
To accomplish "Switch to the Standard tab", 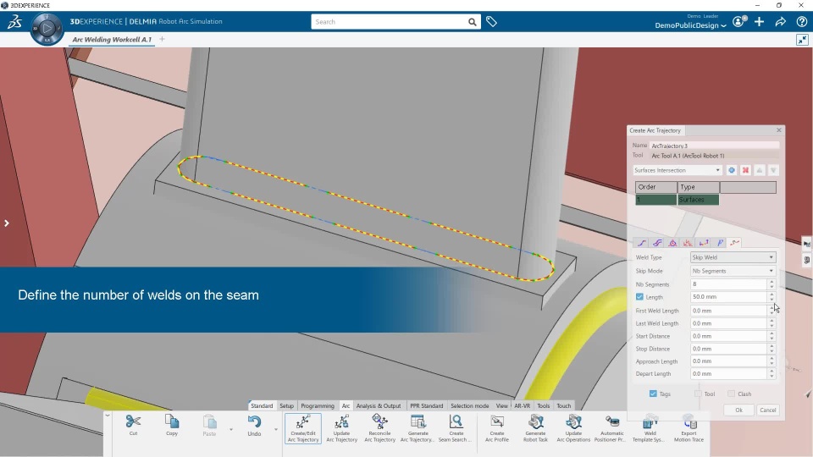I will point(262,405).
